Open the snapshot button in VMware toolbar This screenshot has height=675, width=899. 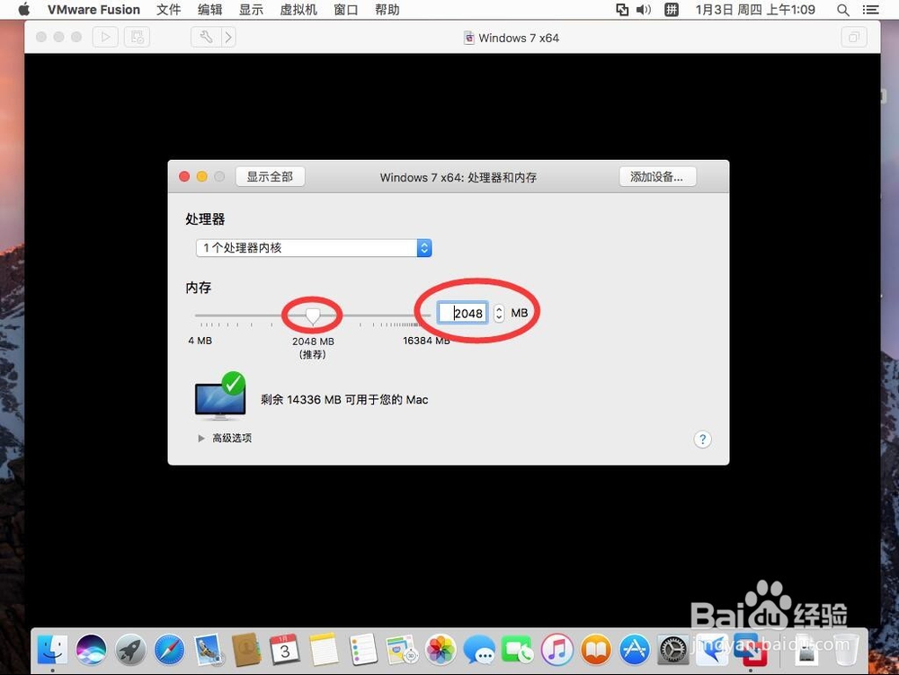(x=137, y=37)
